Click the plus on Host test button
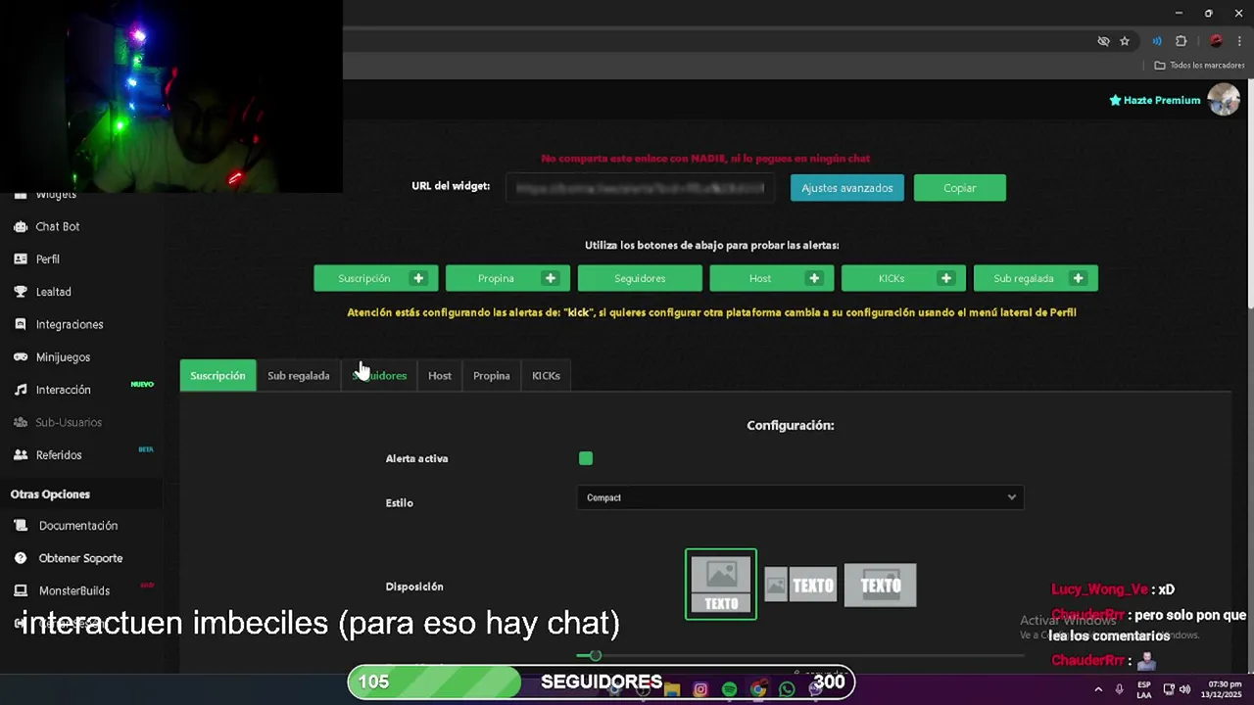Screen dimensions: 1254x705 pos(814,278)
